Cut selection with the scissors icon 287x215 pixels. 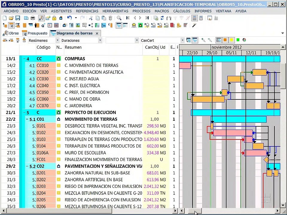91,18
